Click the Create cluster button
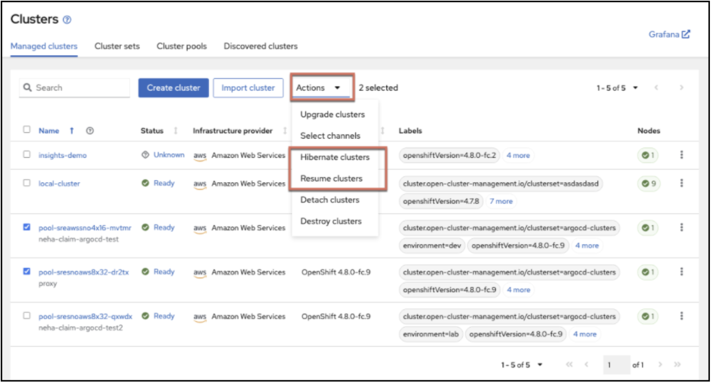This screenshot has width=711, height=383. (x=173, y=88)
